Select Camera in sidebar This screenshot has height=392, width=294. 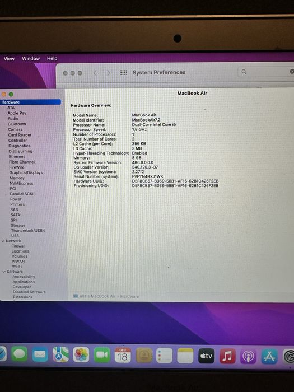click(15, 129)
